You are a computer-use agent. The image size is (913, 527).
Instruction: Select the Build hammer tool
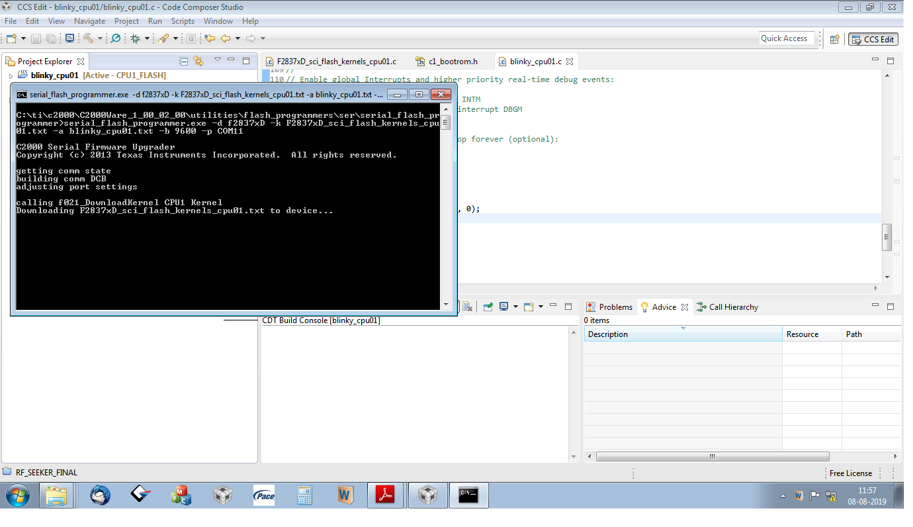coord(89,38)
